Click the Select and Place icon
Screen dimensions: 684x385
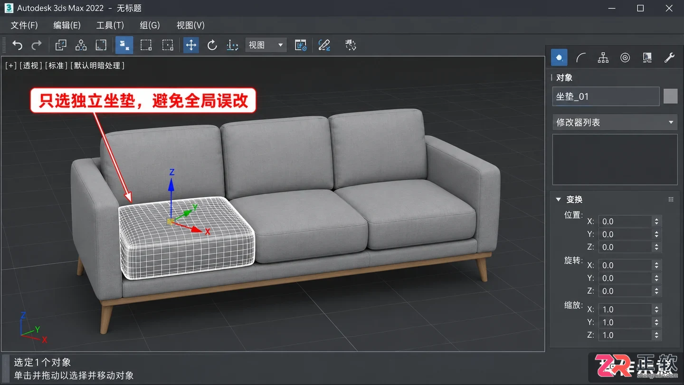[232, 45]
